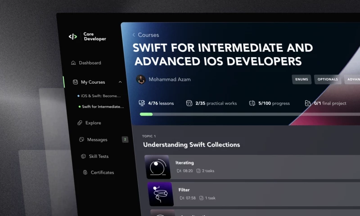The height and width of the screenshot is (216, 360).
Task: Click the 07:58 duration text
Action: pos(191,198)
